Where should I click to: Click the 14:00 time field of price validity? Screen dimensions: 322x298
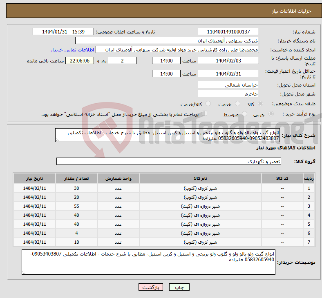click(166, 73)
